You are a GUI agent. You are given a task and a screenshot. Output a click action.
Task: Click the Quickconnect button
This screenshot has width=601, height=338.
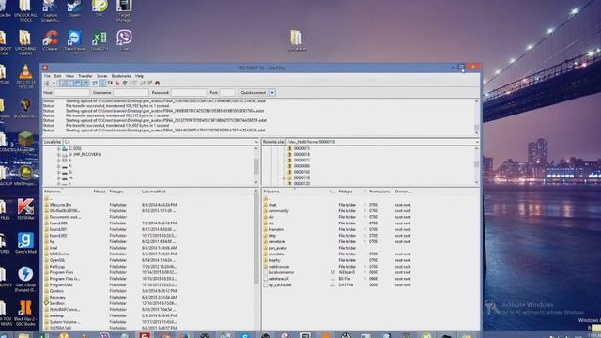(x=253, y=92)
